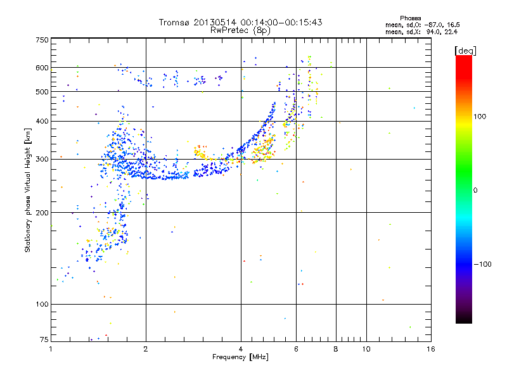The image size is (507, 380).
Task: Click the colorbar tick label "-100"
Action: click(x=482, y=264)
